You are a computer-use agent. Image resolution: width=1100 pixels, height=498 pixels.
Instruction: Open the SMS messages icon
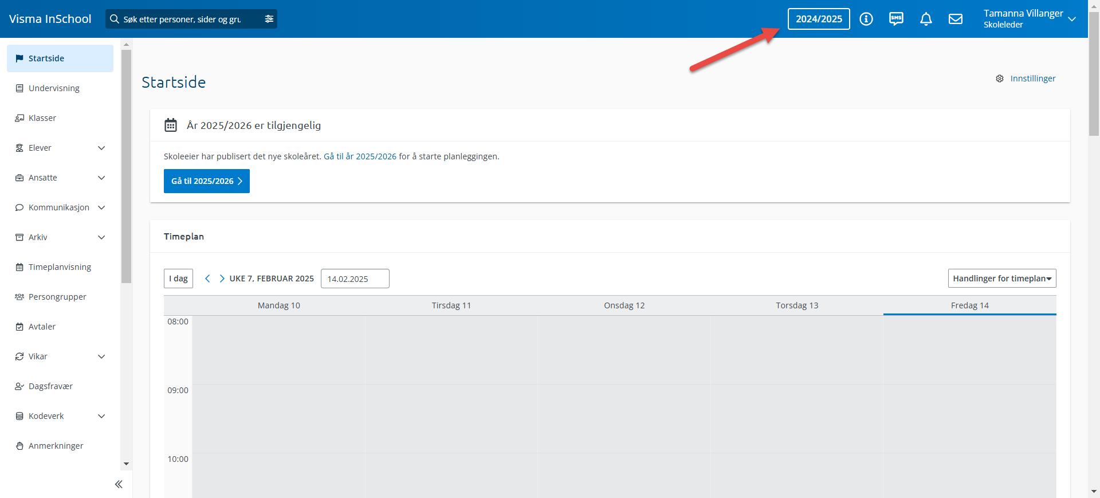[x=896, y=19]
